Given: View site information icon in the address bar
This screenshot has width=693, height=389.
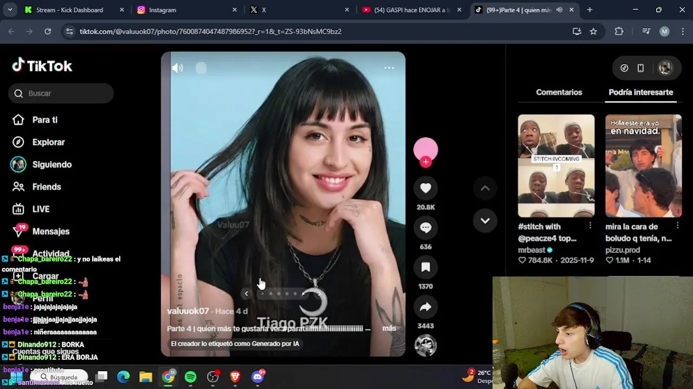Looking at the screenshot, I should pyautogui.click(x=69, y=31).
